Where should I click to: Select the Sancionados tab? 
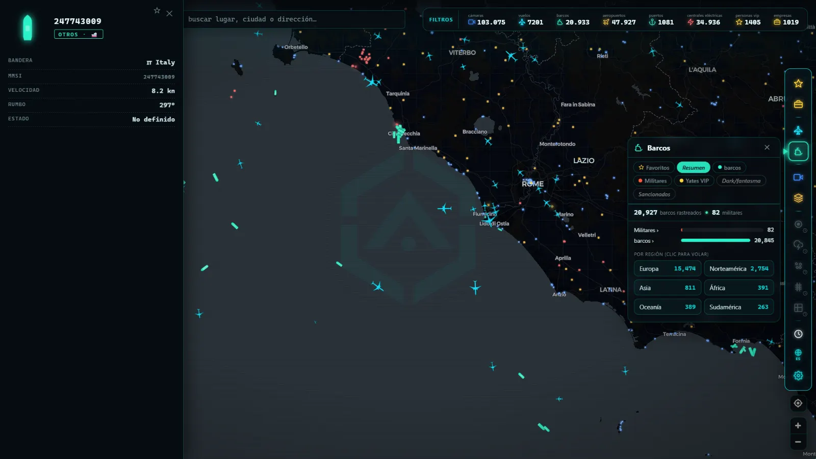(x=654, y=194)
